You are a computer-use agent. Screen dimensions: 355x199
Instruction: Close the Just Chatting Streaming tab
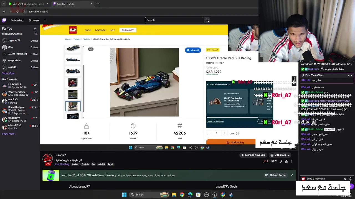47,4
